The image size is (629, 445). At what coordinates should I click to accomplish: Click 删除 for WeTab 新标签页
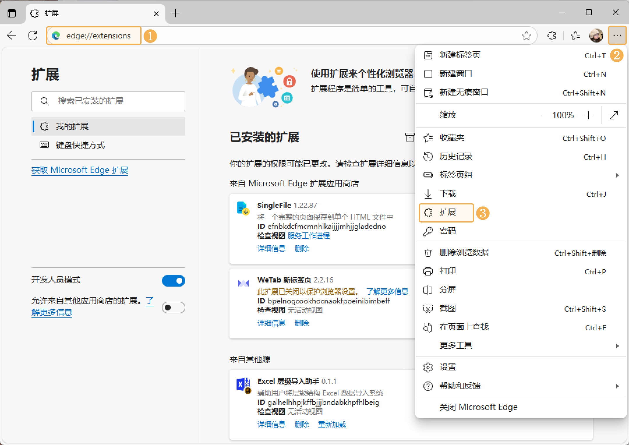302,323
